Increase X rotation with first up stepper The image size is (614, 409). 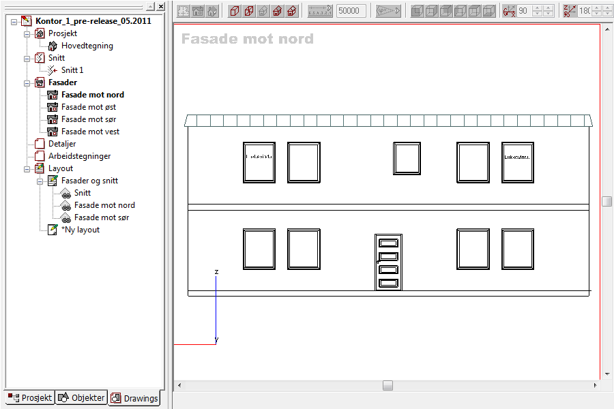click(538, 8)
